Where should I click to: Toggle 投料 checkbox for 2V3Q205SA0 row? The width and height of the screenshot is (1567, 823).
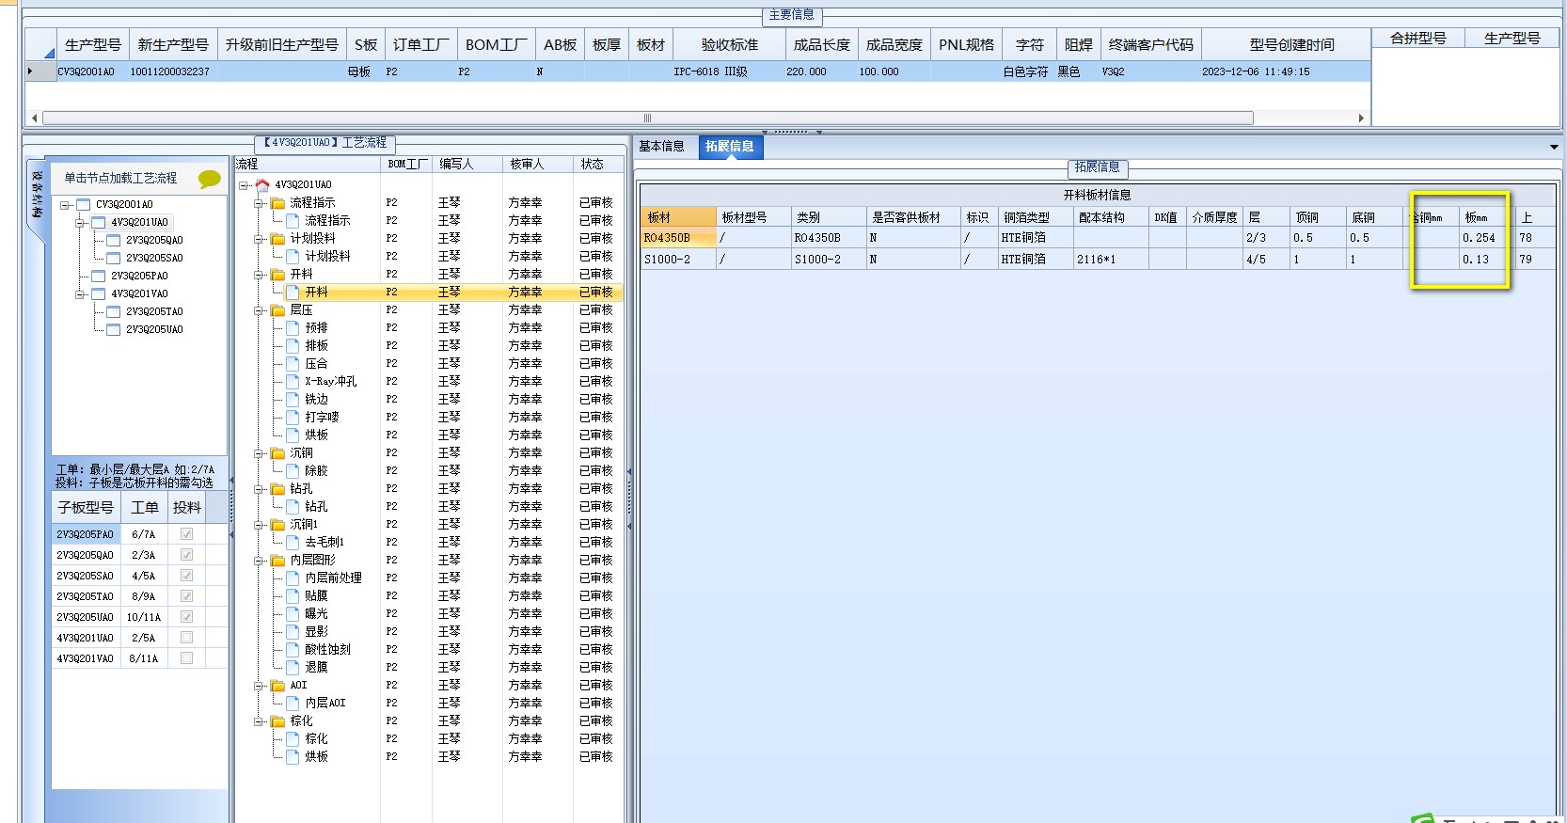(x=186, y=576)
